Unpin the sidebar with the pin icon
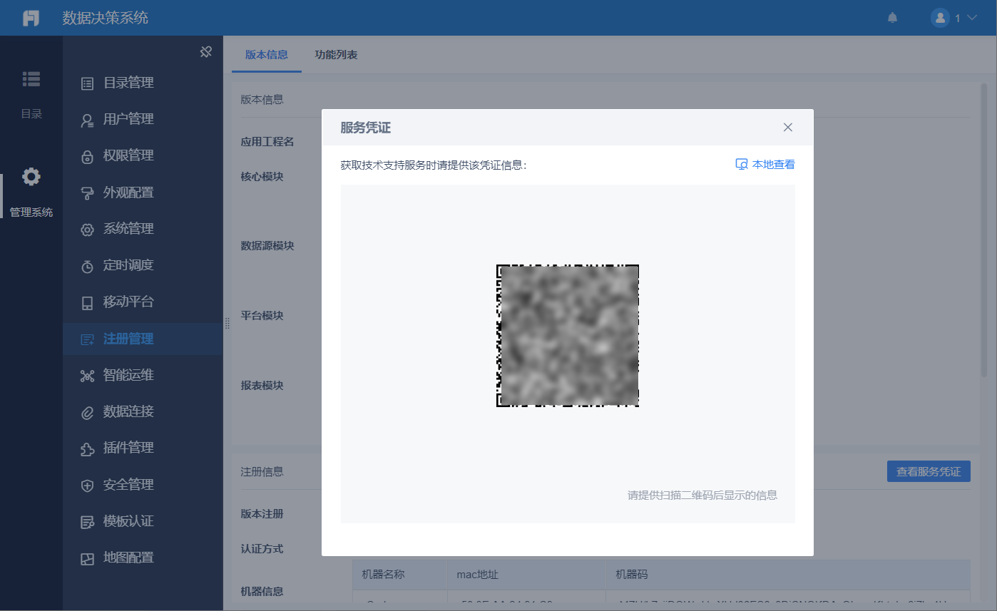Viewport: 997px width, 611px height. [x=206, y=51]
